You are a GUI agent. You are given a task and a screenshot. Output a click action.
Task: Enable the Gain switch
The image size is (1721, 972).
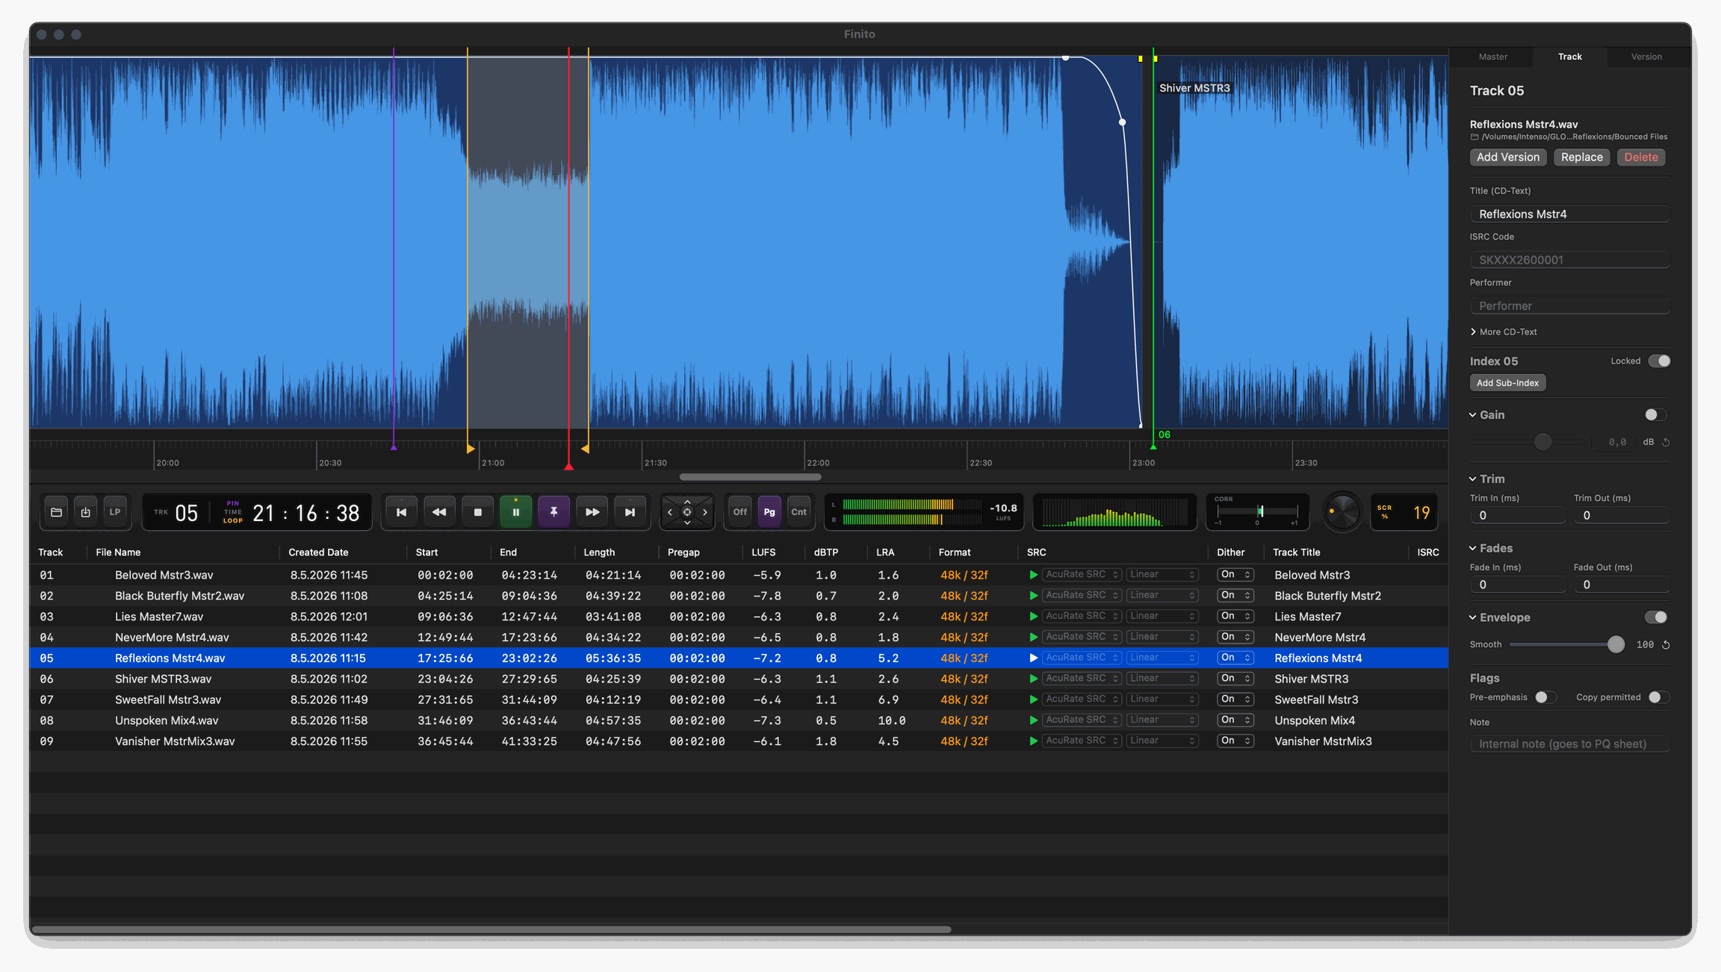coord(1655,415)
